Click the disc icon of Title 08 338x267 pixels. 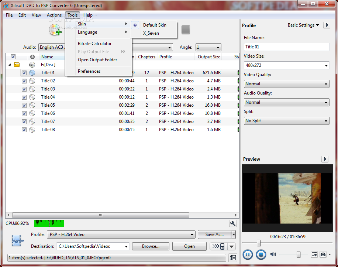coord(32,130)
